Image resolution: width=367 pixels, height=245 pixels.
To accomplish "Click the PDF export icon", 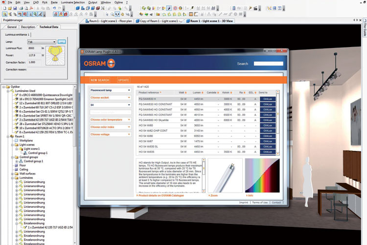I will (x=31, y=8).
